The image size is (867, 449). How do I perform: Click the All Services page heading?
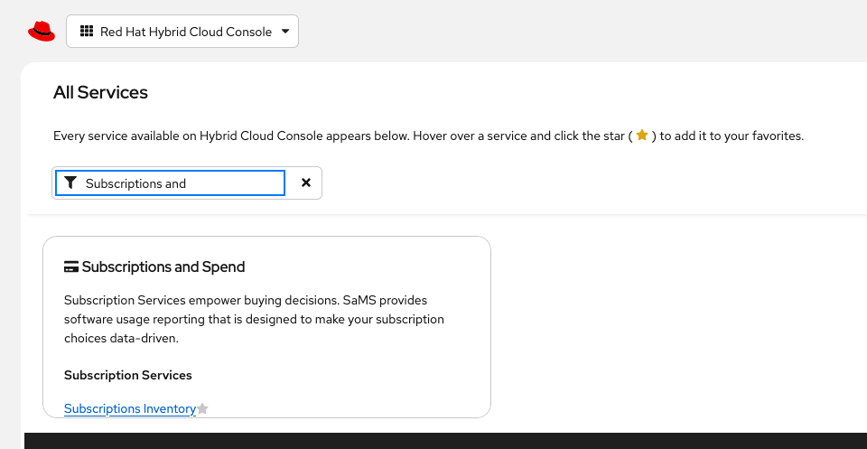tap(100, 92)
